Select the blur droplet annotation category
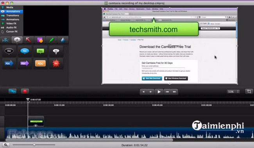The width and height of the screenshot is (254, 148). coord(63,40)
